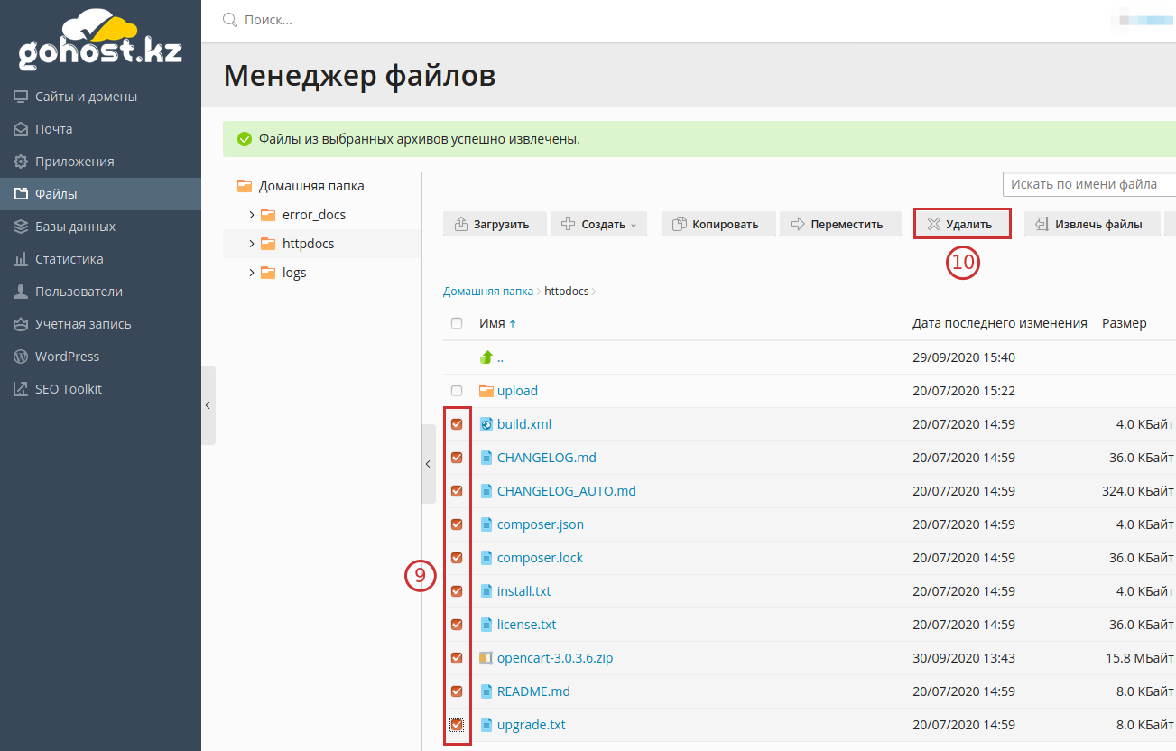
Task: Click the CHANGELOG_AUTO.md file icon
Action: tap(486, 491)
